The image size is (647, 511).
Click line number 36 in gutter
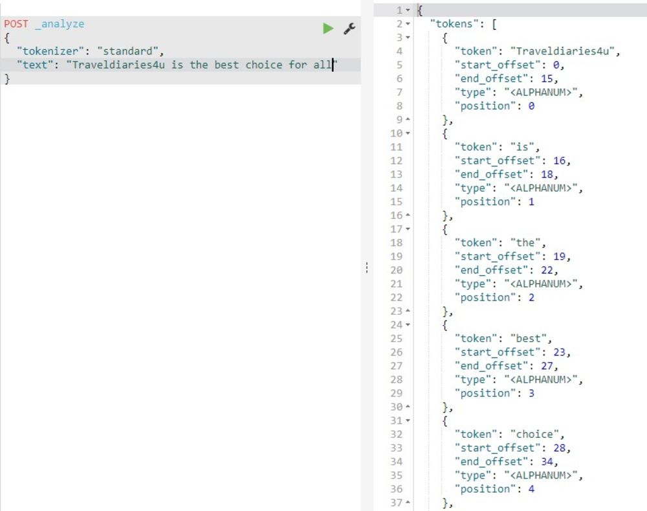396,489
